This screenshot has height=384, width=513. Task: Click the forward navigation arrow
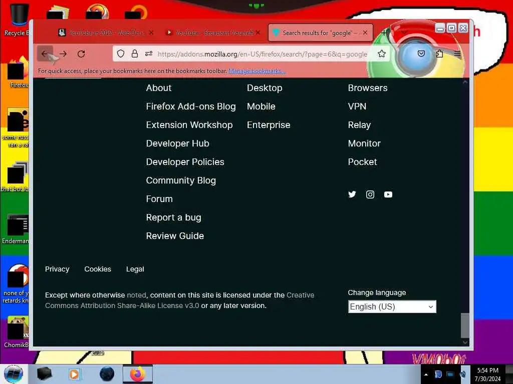tap(63, 54)
